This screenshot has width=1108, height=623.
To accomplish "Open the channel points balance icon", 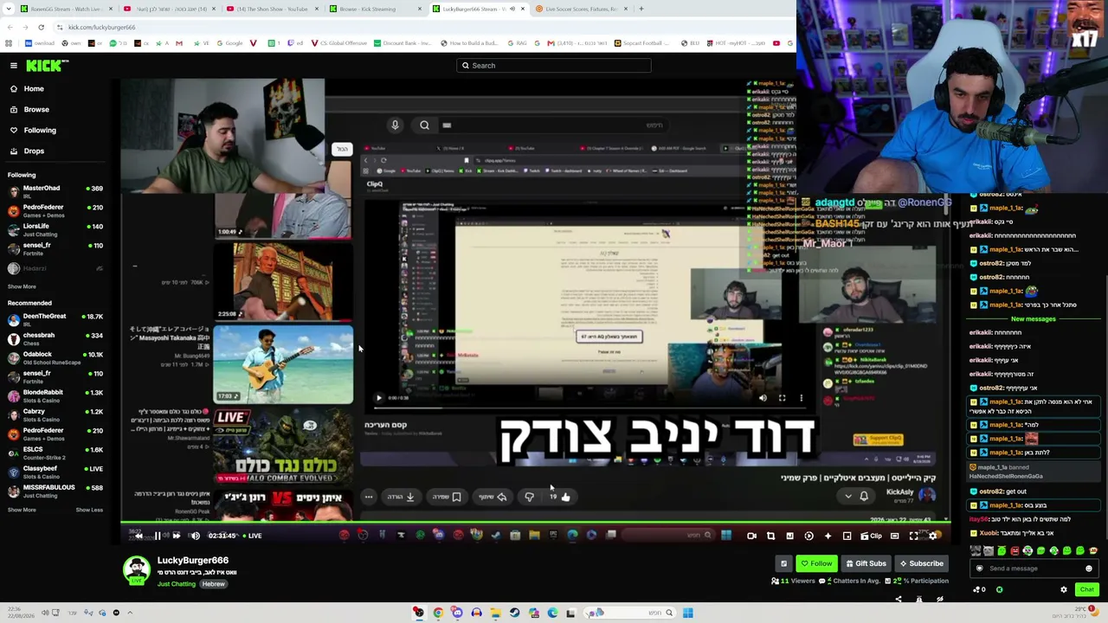I will (x=979, y=589).
